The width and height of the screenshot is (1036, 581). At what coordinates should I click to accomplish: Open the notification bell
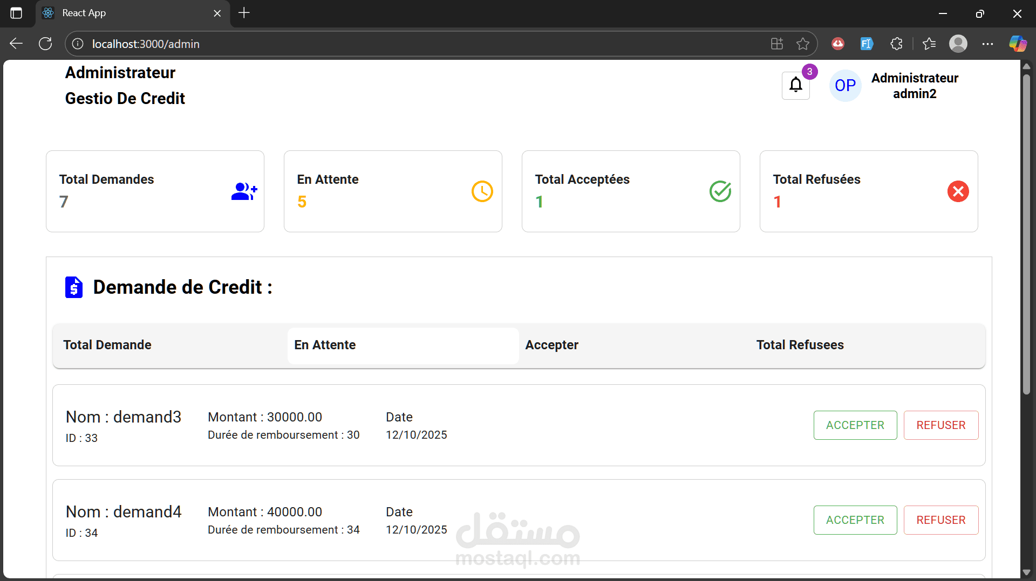pyautogui.click(x=796, y=85)
